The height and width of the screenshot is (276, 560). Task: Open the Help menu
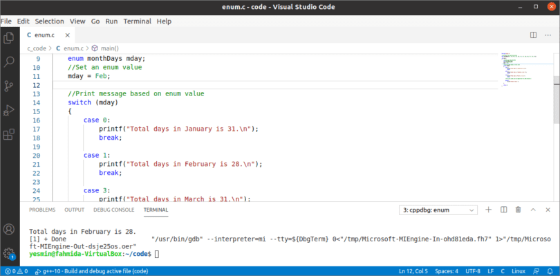click(x=164, y=21)
